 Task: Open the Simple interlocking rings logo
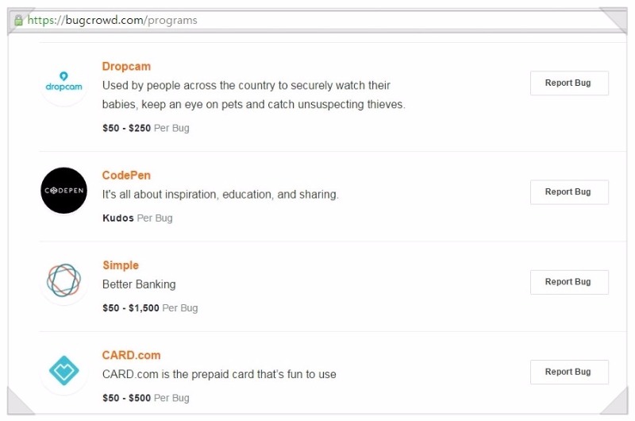[x=63, y=280]
